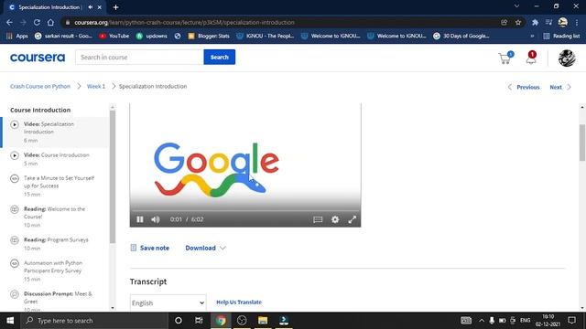
Task: Click taskbar clock and date
Action: 548,321
